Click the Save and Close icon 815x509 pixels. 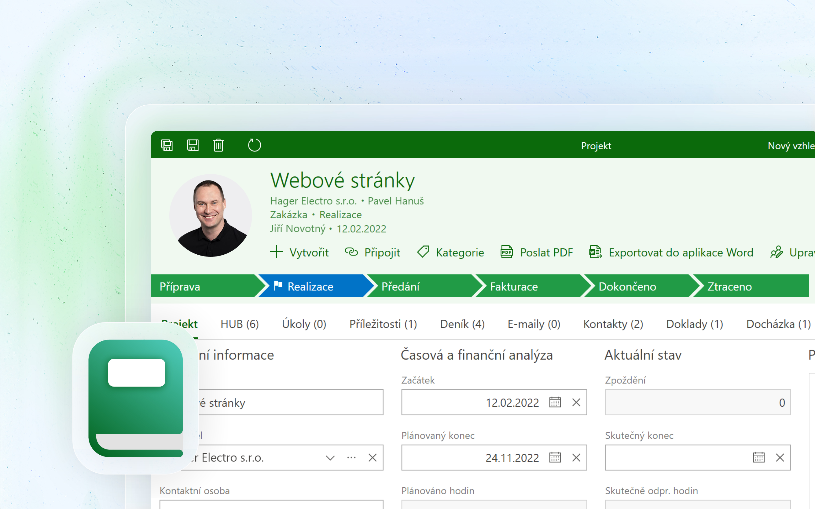(x=167, y=145)
